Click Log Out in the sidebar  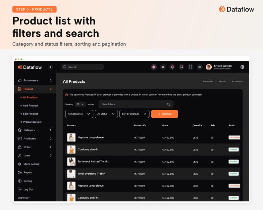coord(28,189)
